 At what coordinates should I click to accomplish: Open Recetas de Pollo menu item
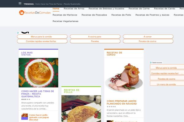[x=121, y=15]
